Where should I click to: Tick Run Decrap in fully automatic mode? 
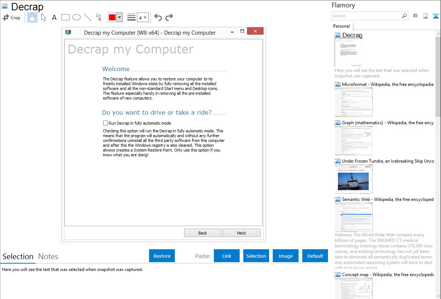click(106, 123)
